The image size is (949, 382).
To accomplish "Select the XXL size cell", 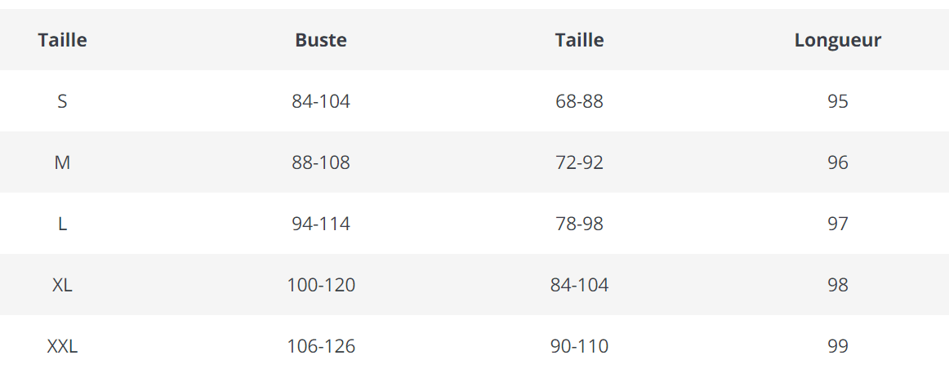I will tap(62, 346).
